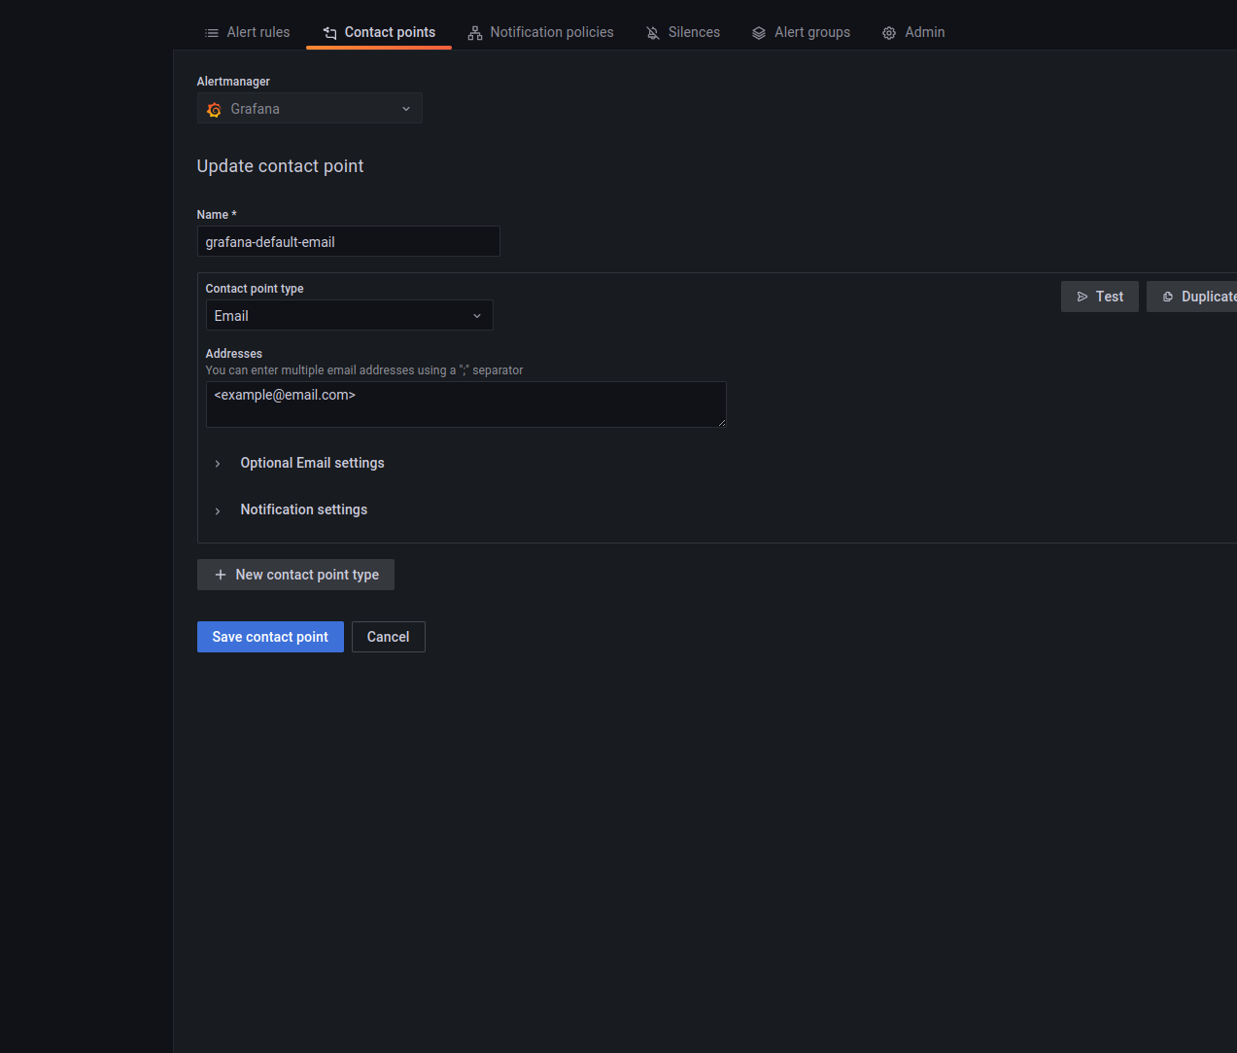Click the Notification policies sitemap icon

(x=475, y=33)
